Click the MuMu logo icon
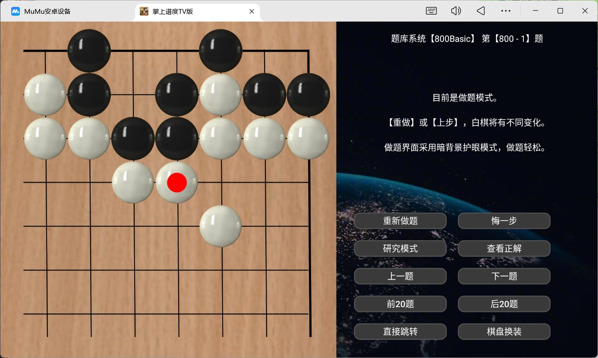 click(16, 12)
